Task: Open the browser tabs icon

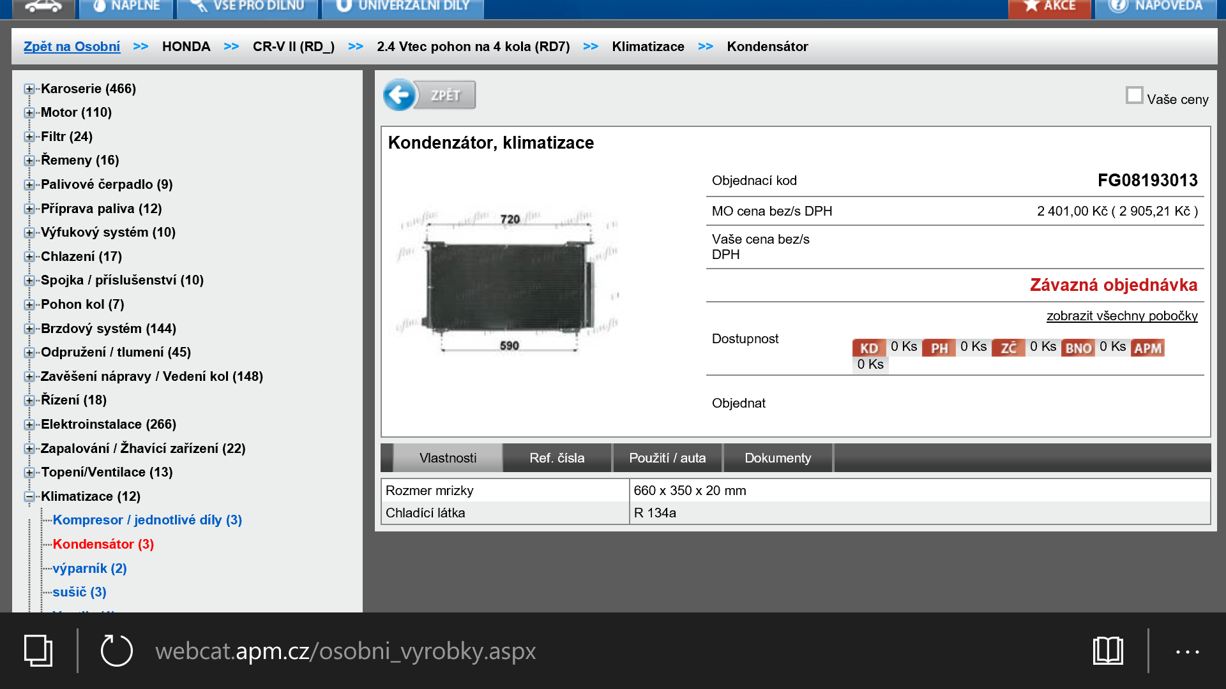Action: point(38,651)
